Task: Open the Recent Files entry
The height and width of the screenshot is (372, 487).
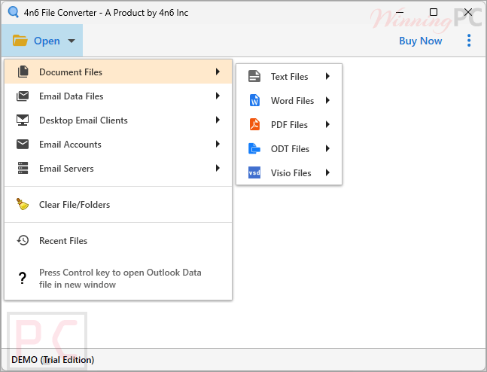Action: point(118,240)
